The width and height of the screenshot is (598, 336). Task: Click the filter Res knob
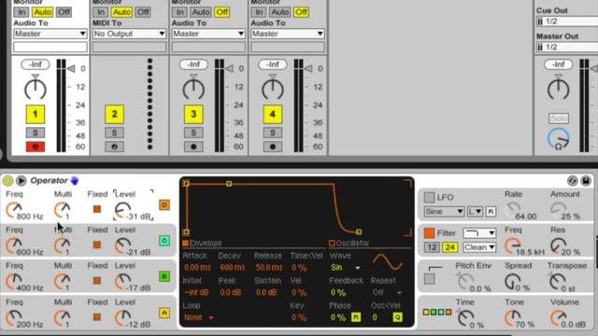coord(559,246)
